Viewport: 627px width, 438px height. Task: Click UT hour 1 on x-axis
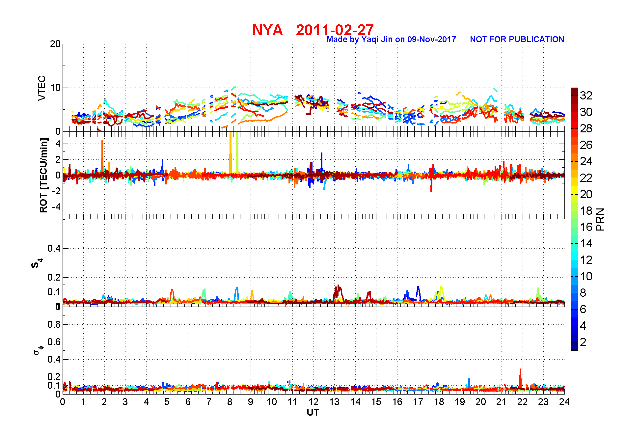tap(84, 402)
